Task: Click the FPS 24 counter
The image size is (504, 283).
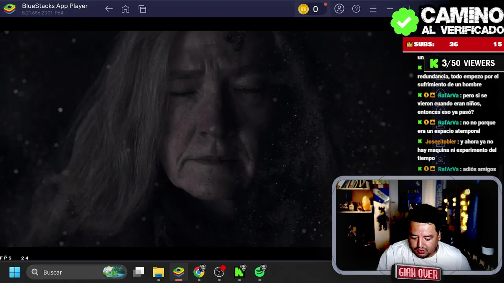Action: point(15,258)
